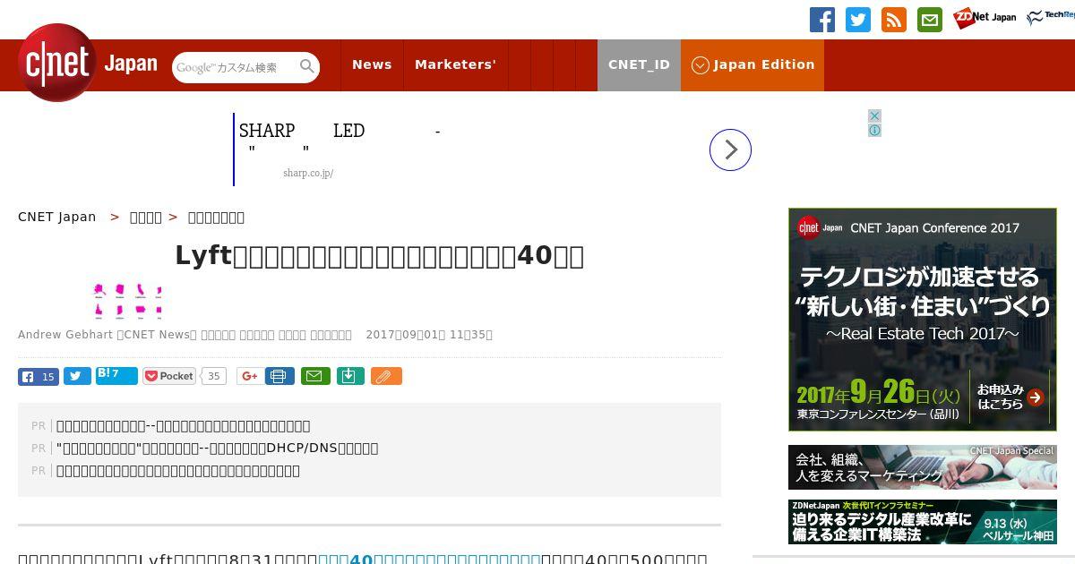Print the article using printer icon
1075x564 pixels.
279,376
